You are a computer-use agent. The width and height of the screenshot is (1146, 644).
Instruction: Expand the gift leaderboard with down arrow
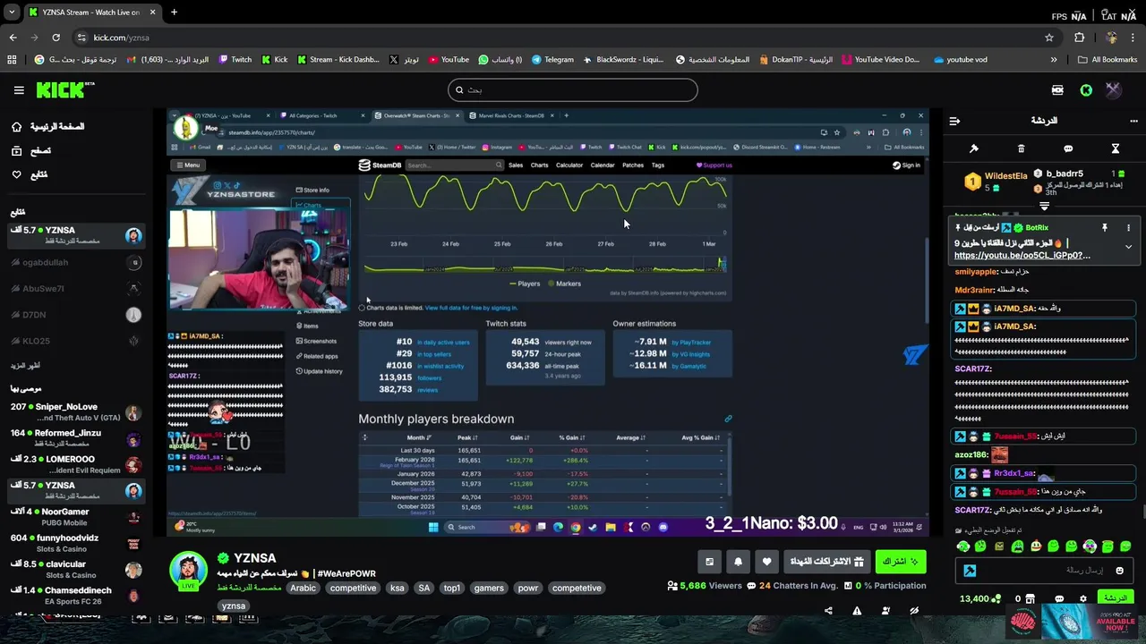[x=1044, y=206]
